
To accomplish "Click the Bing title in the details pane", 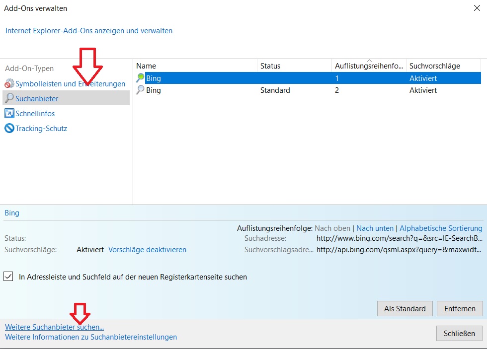I will tap(12, 213).
